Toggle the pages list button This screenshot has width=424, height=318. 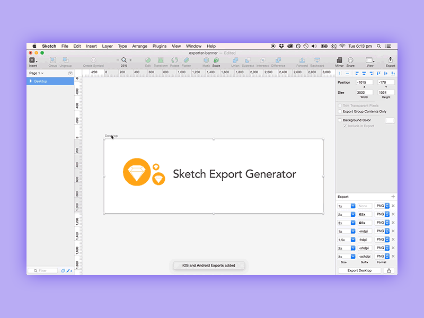(70, 73)
